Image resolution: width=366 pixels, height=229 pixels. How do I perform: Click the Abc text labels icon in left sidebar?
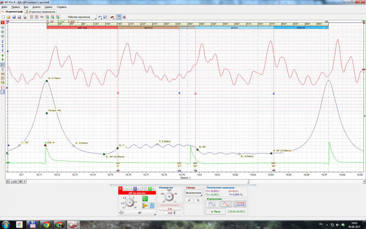pyautogui.click(x=2, y=74)
